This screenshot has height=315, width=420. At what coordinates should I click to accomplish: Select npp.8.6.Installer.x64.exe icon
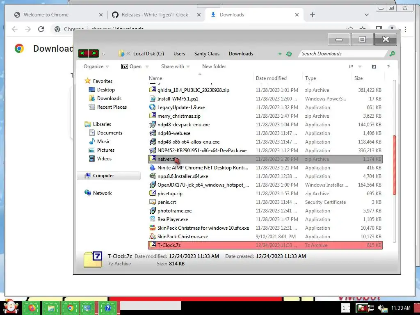[x=153, y=176]
